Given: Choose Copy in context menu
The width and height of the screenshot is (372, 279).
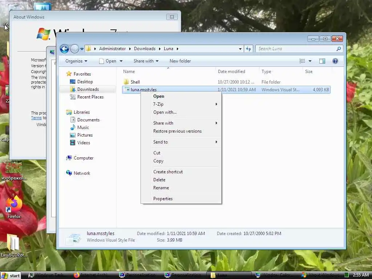Looking at the screenshot, I should coord(181,161).
